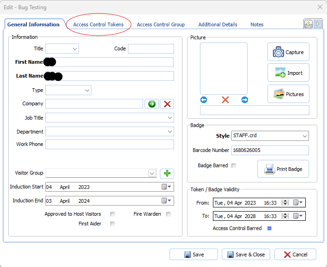This screenshot has width=327, height=267.
Task: Expand the Job Title dropdown
Action: pyautogui.click(x=170, y=118)
